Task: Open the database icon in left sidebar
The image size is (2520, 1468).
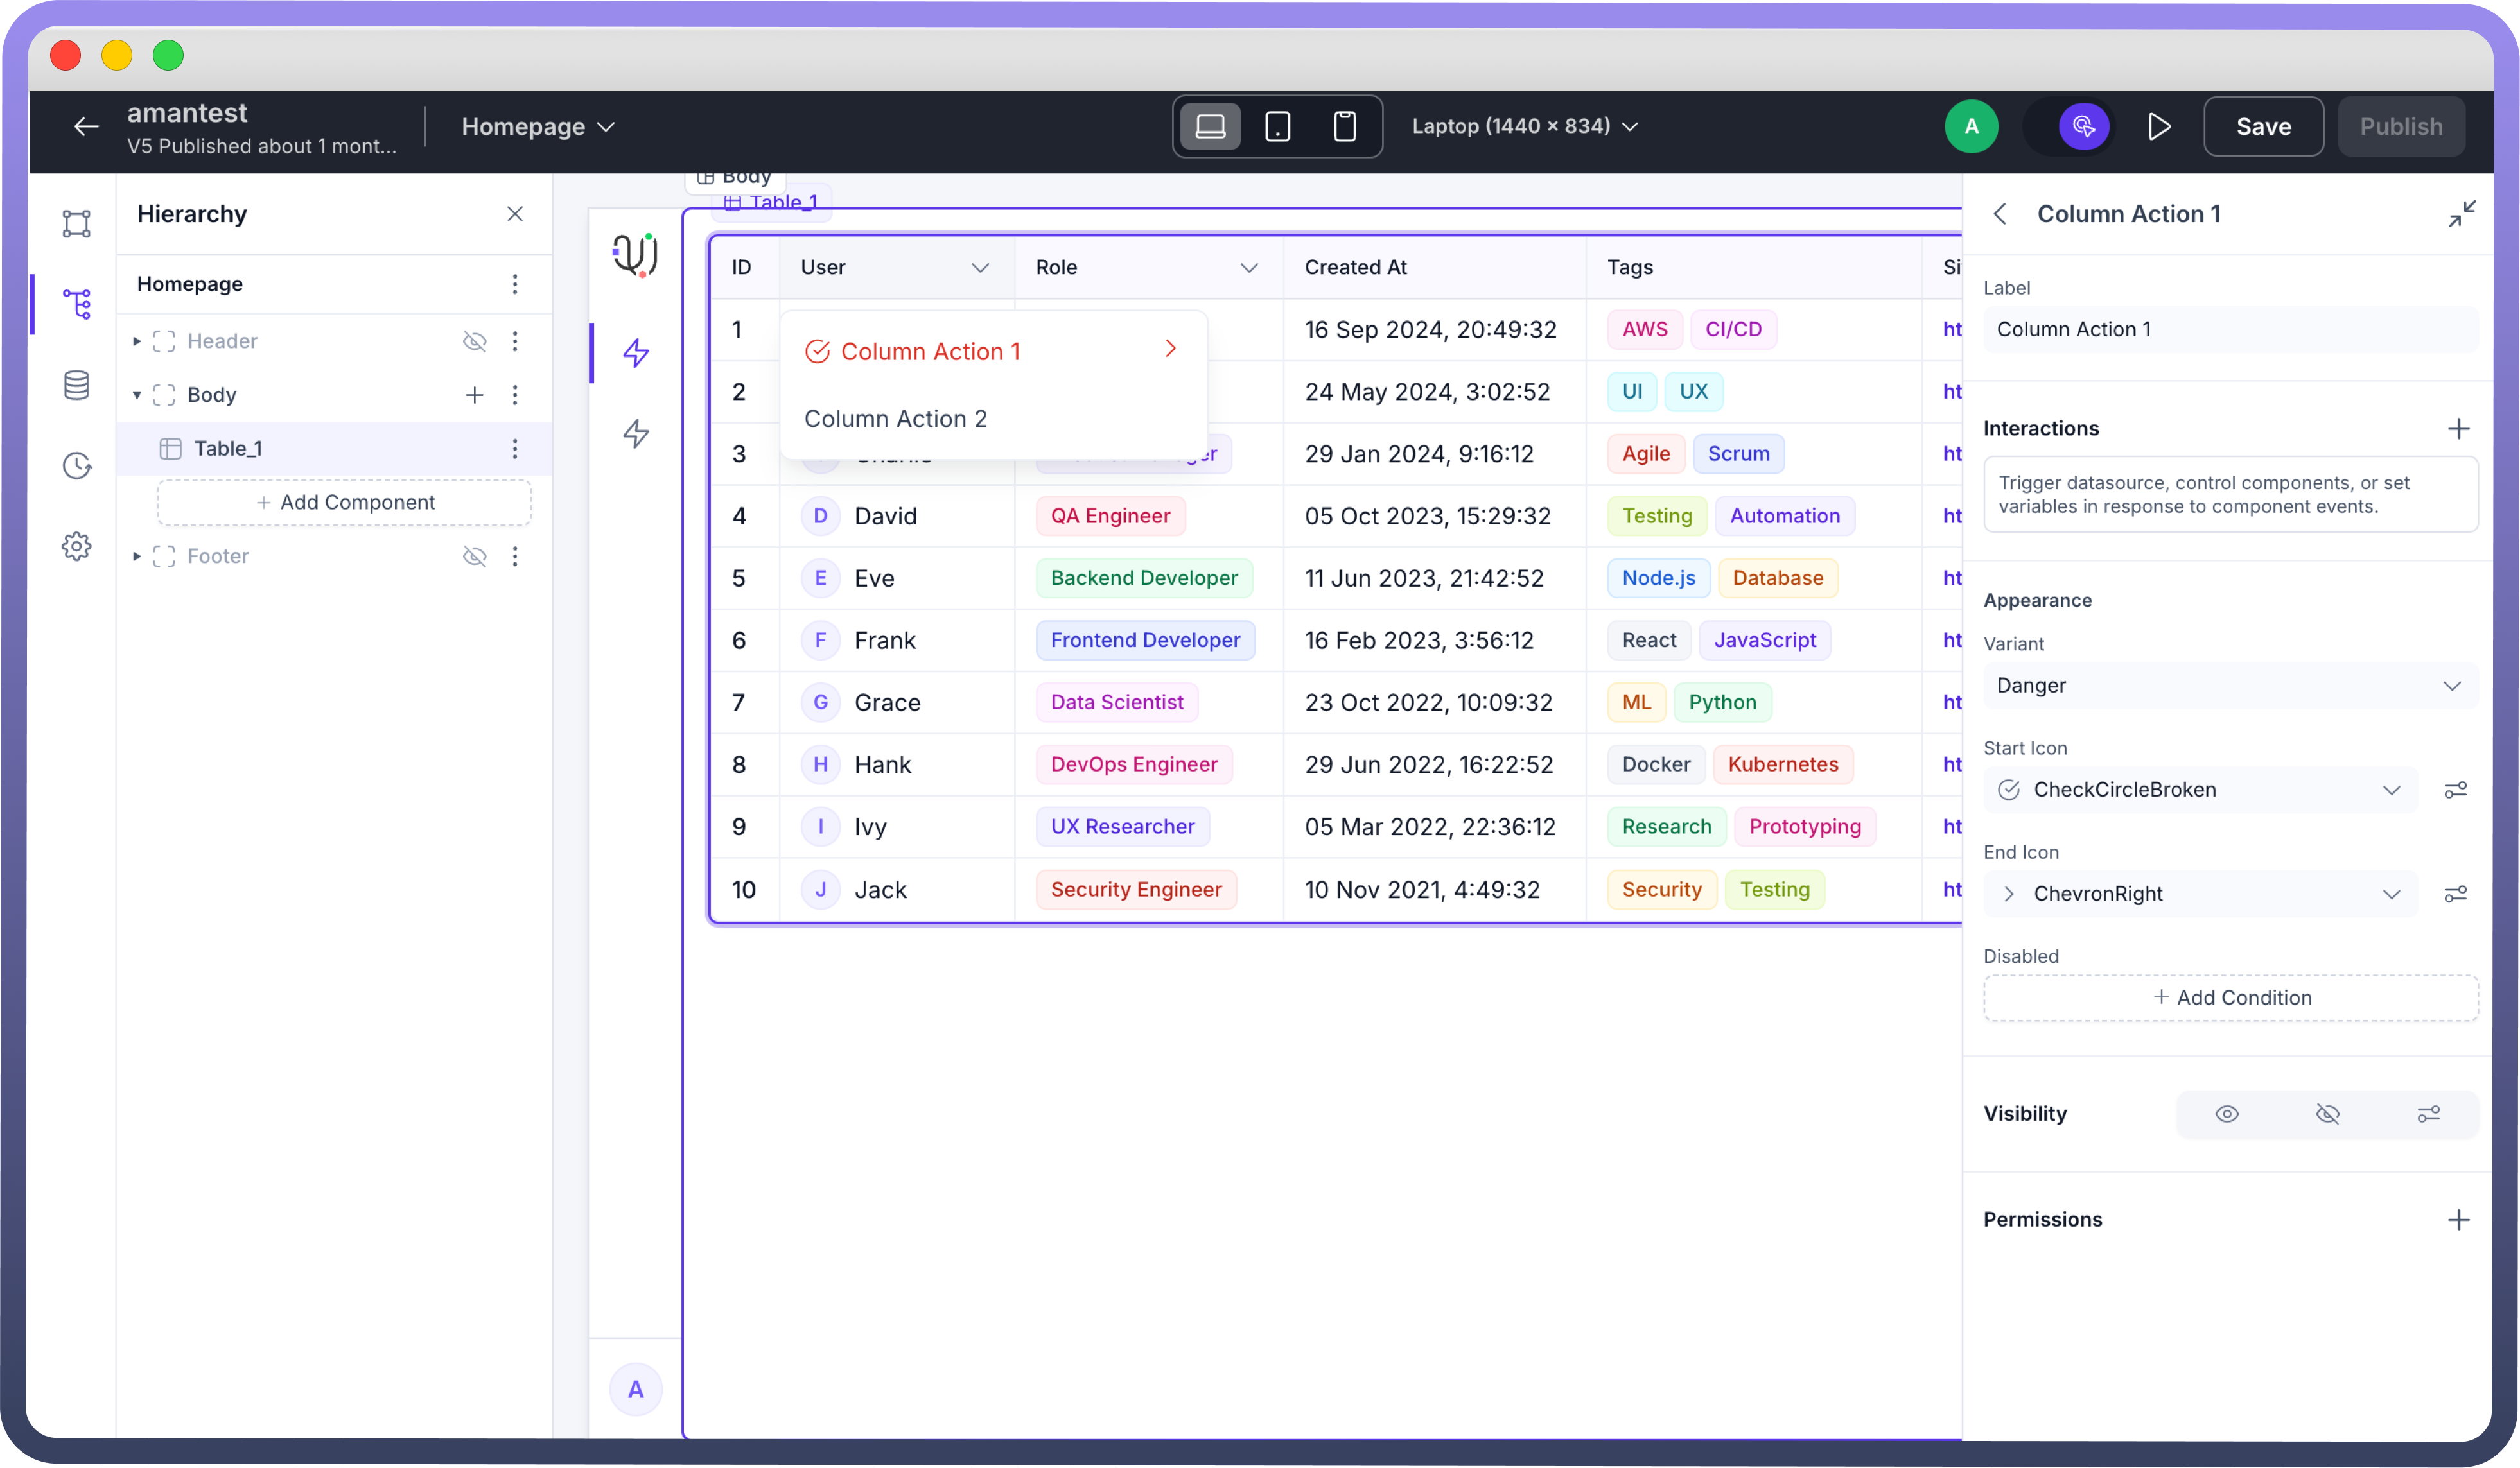Action: coord(77,384)
